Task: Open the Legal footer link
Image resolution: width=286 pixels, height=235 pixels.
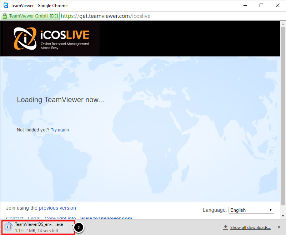Action: [x=34, y=218]
